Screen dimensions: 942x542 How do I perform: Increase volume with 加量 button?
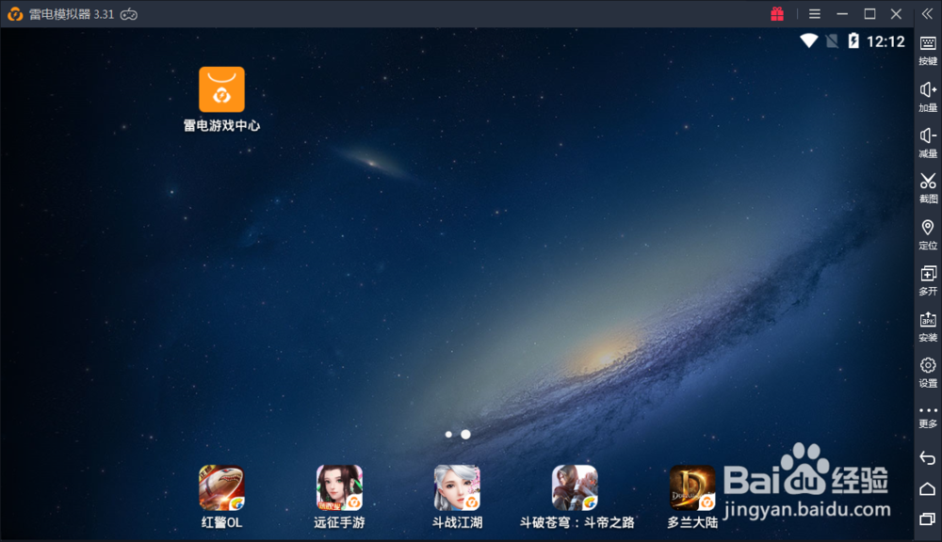928,97
